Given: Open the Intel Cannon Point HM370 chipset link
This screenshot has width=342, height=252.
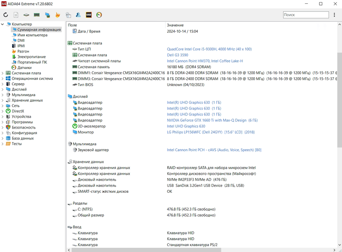Looking at the screenshot, I should coord(205,61).
